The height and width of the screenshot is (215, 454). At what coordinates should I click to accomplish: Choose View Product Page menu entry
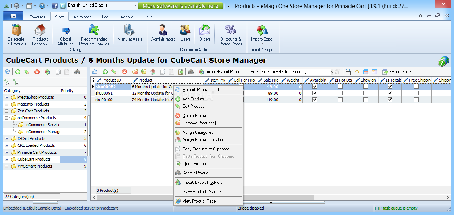(208, 201)
